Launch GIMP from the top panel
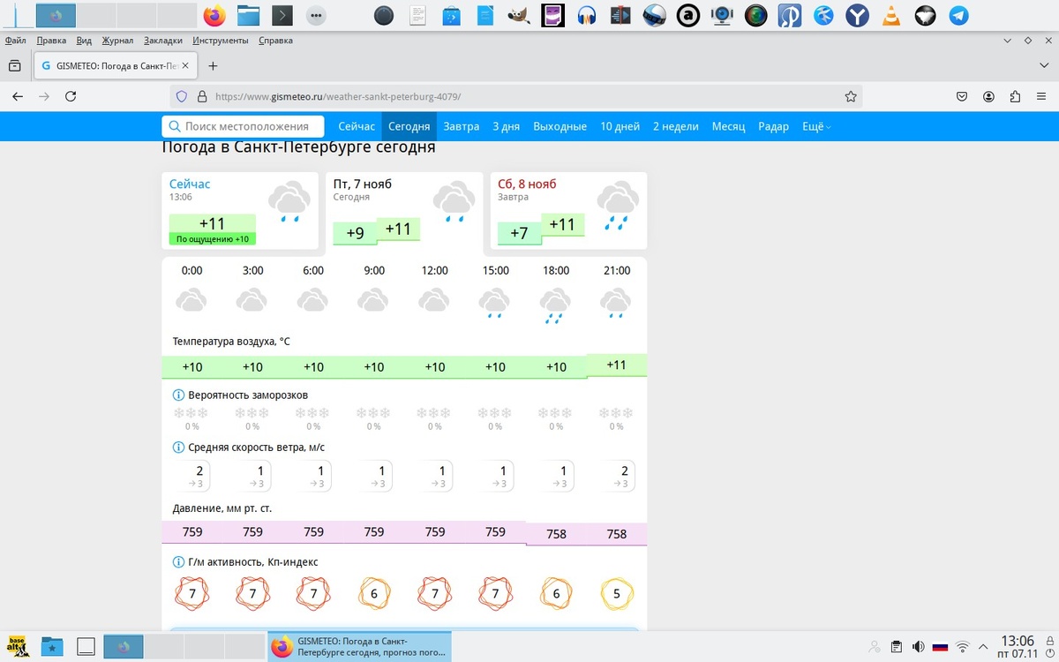The width and height of the screenshot is (1059, 662). pos(518,15)
